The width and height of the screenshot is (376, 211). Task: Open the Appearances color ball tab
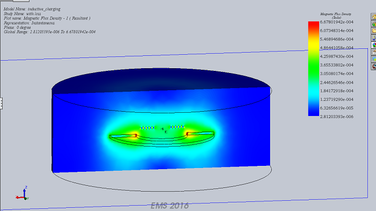[x=374, y=45]
